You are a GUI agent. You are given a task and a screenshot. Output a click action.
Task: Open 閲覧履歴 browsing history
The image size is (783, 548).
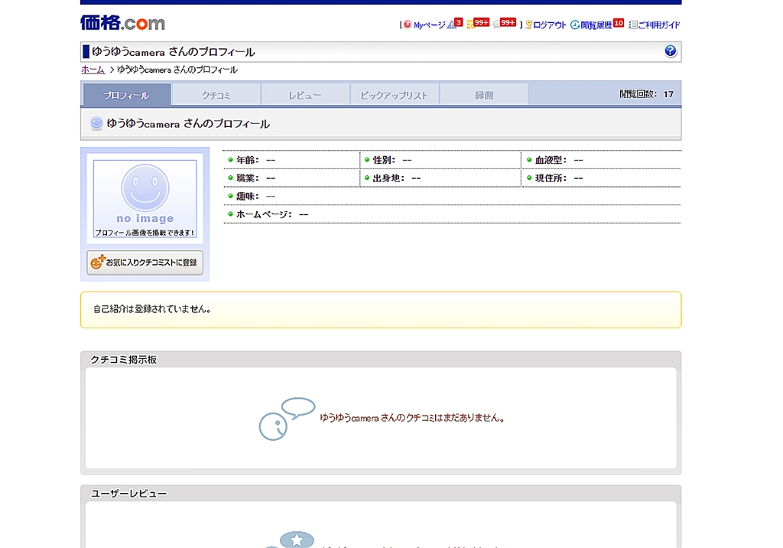pyautogui.click(x=596, y=25)
